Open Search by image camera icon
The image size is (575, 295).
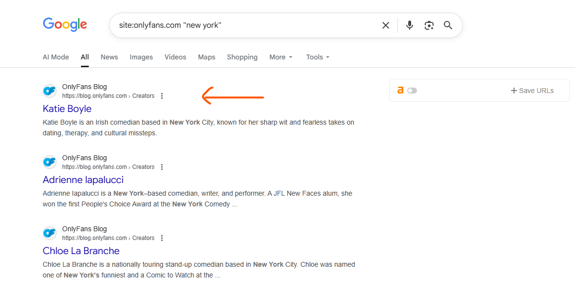pos(429,25)
